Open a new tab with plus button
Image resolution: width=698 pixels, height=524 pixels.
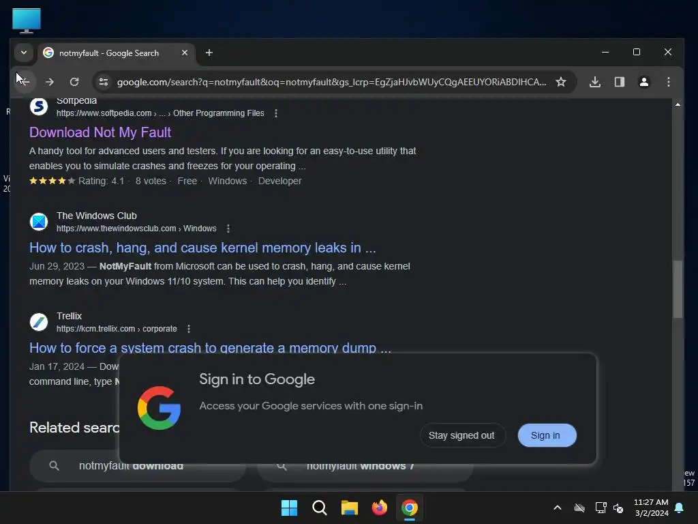(209, 53)
